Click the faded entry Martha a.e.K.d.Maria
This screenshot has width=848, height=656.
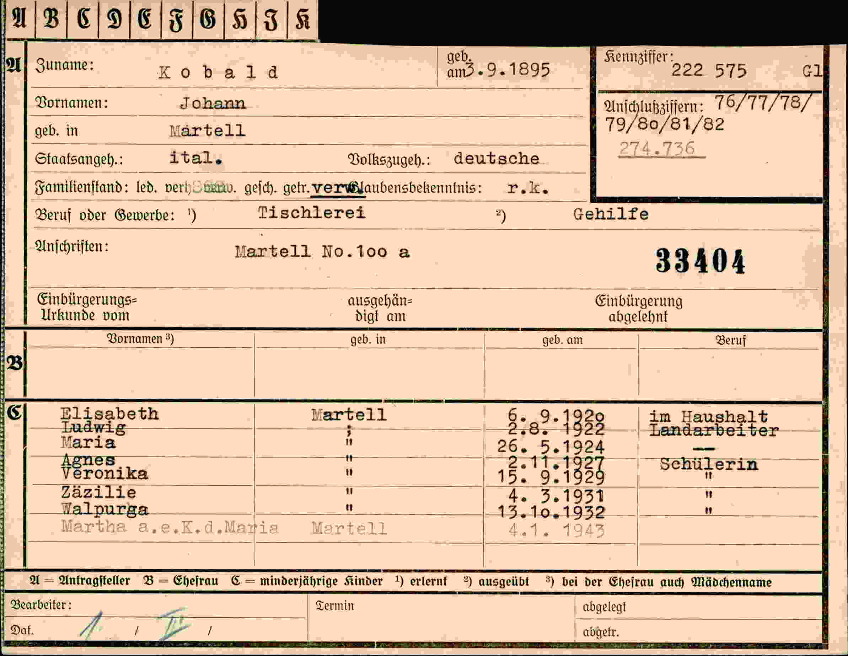pos(170,527)
